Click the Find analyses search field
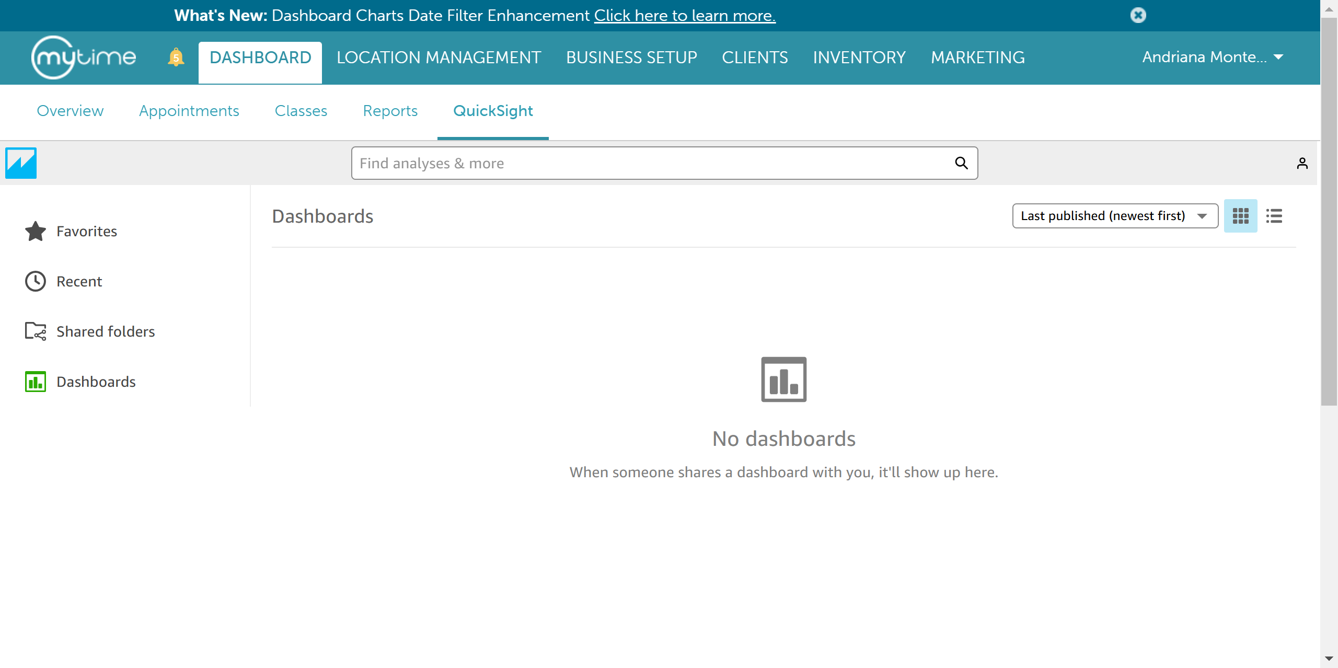The image size is (1338, 668). click(x=653, y=163)
